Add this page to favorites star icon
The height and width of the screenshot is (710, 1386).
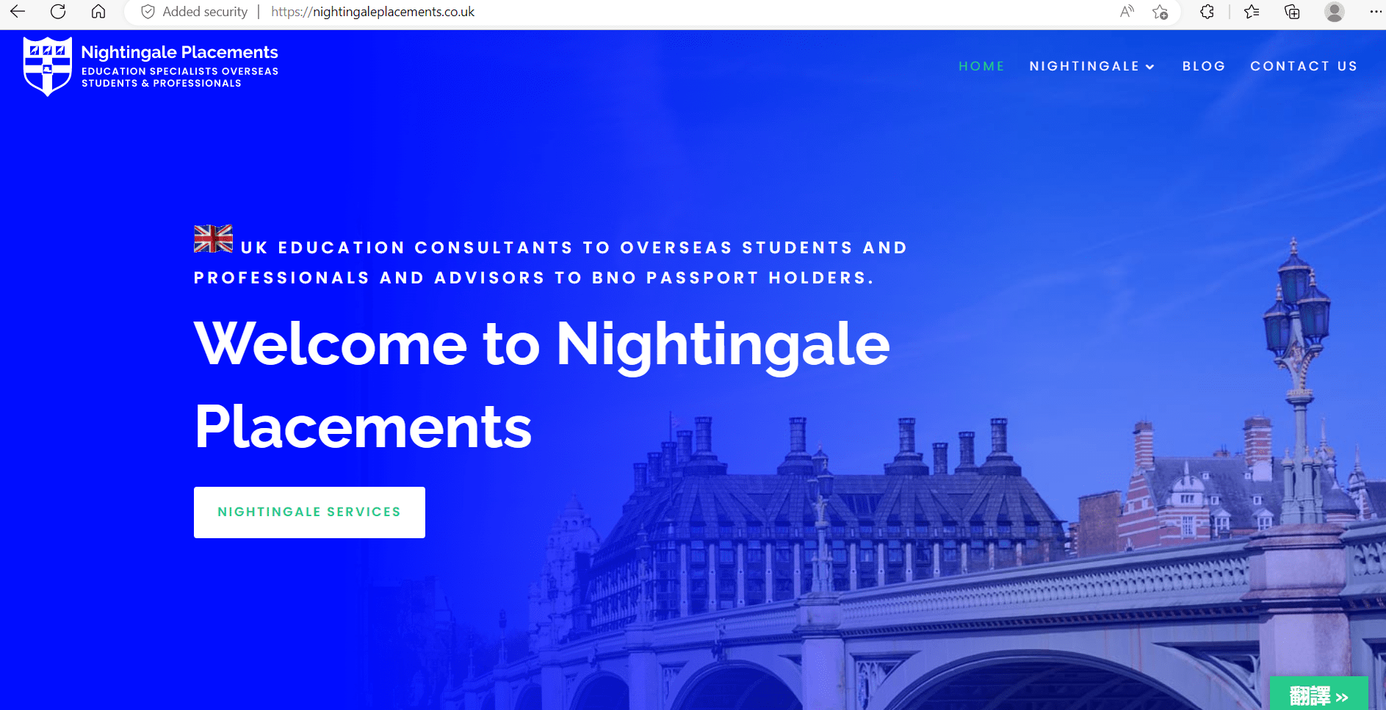[1161, 12]
